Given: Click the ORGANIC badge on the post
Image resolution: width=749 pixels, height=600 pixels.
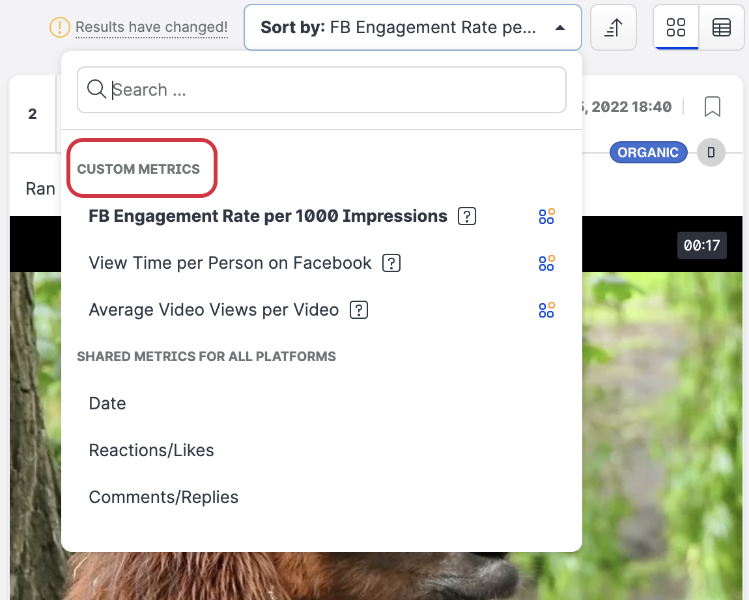Looking at the screenshot, I should click(x=648, y=152).
